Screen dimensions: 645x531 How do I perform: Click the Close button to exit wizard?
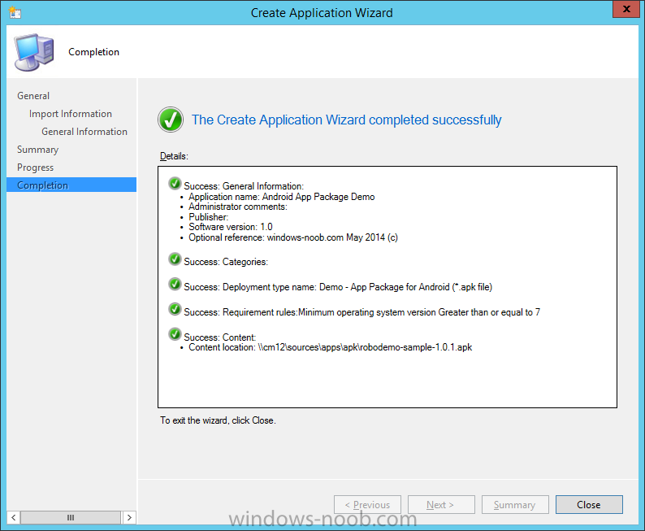pos(589,505)
